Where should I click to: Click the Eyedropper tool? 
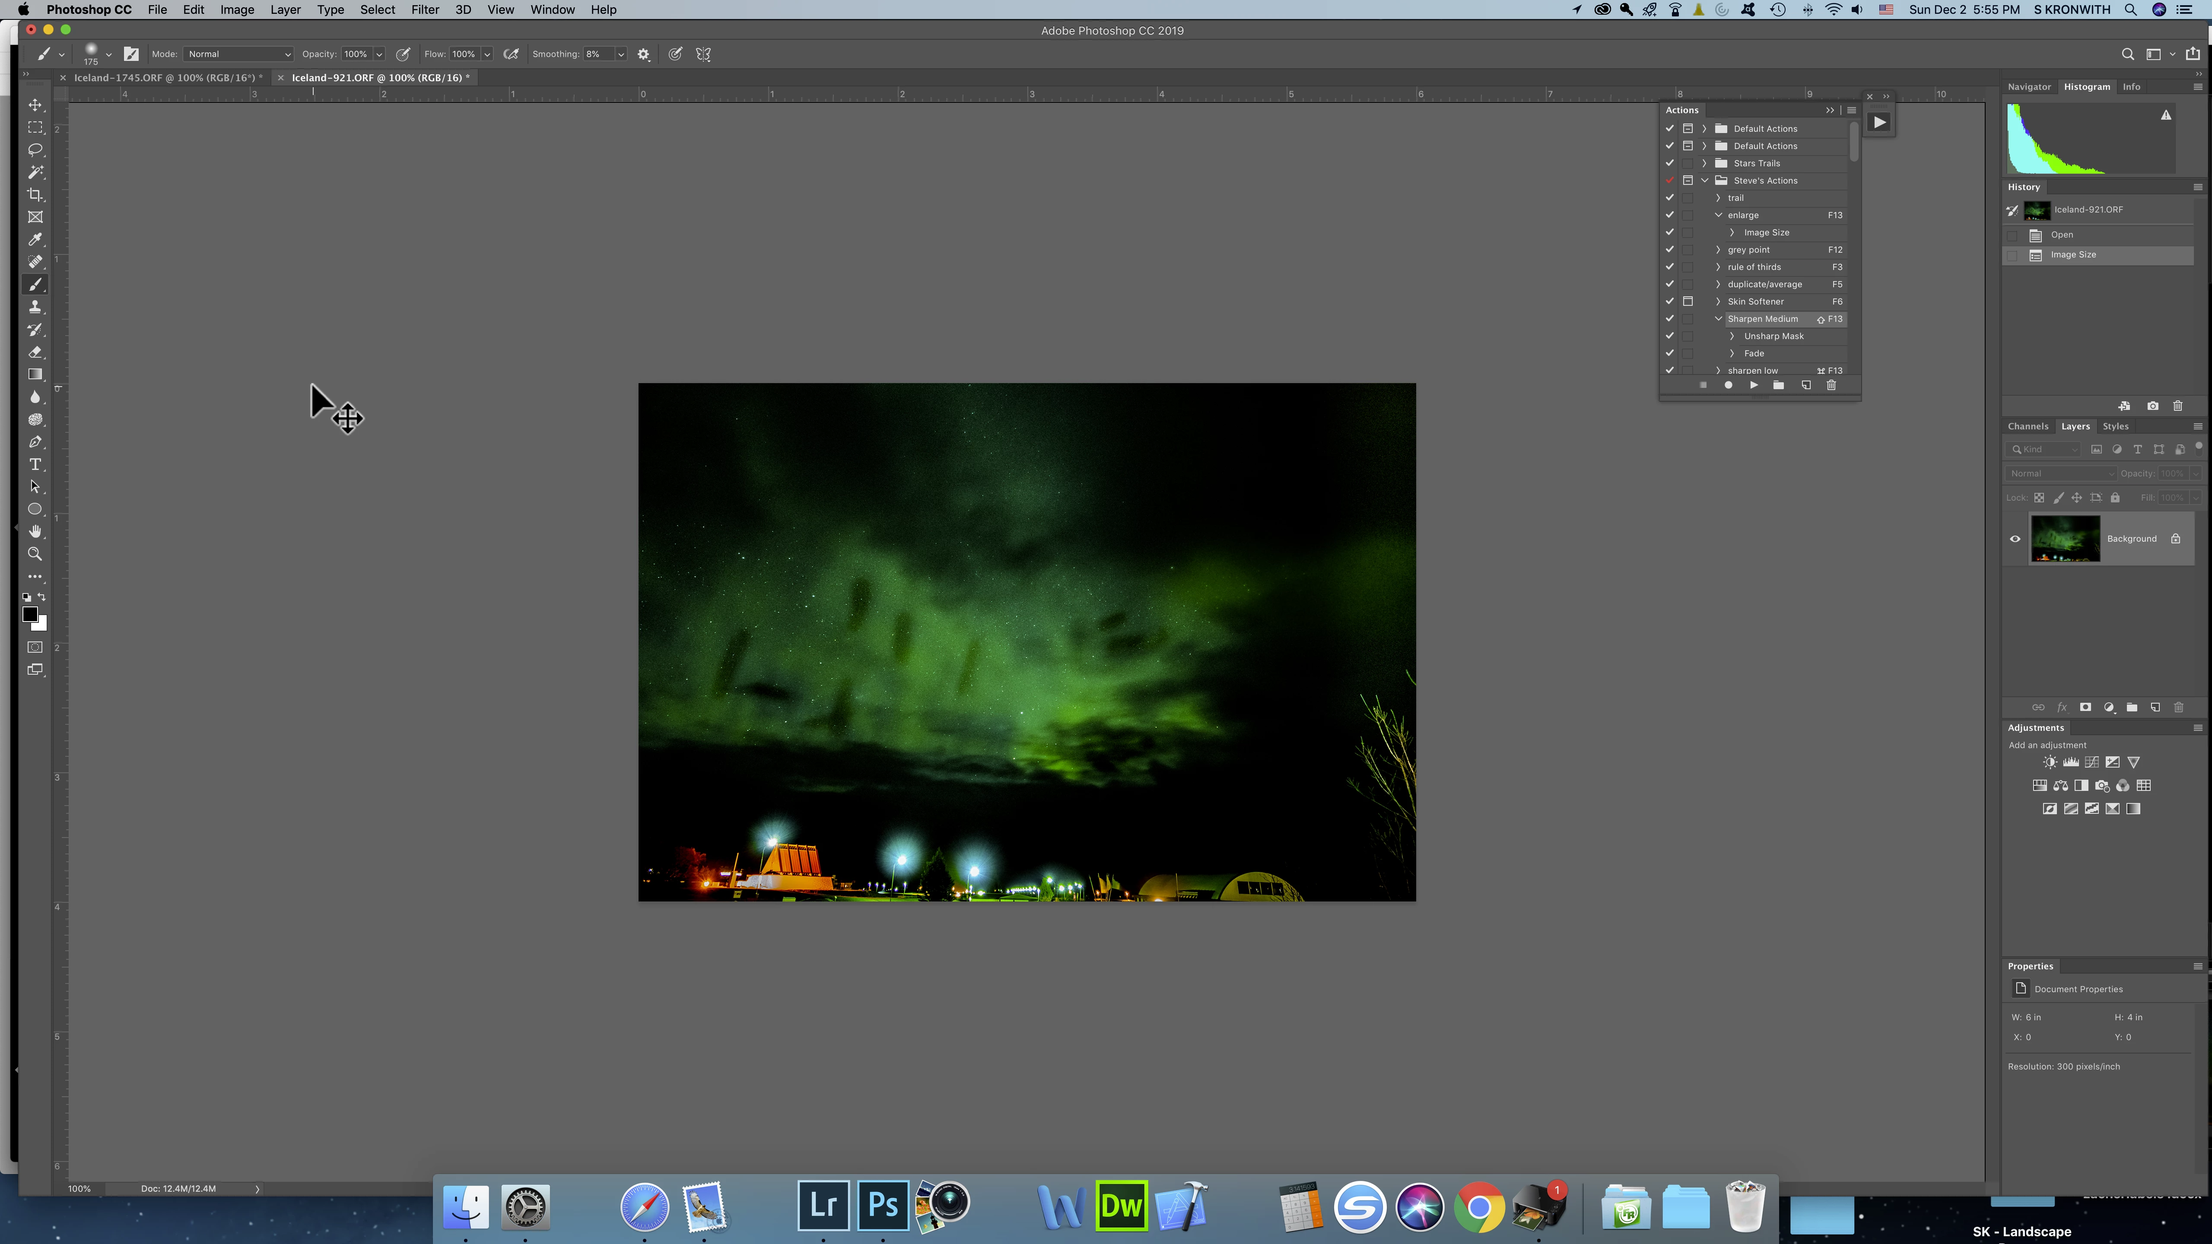pos(35,240)
